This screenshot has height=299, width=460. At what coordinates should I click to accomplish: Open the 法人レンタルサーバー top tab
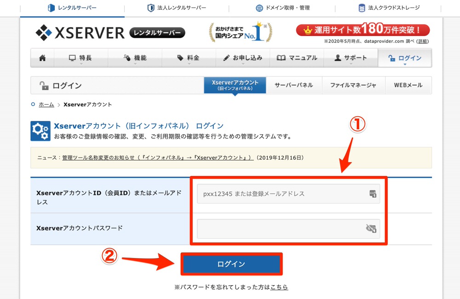[177, 8]
